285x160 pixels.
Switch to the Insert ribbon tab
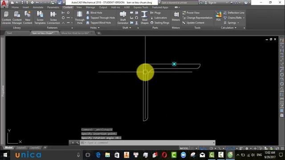coord(26,8)
